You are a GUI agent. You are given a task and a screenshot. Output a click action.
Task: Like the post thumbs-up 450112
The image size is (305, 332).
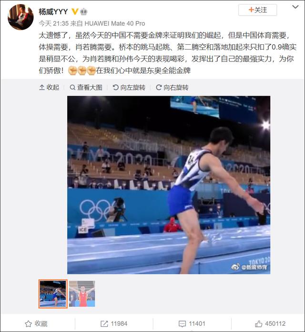point(270,323)
